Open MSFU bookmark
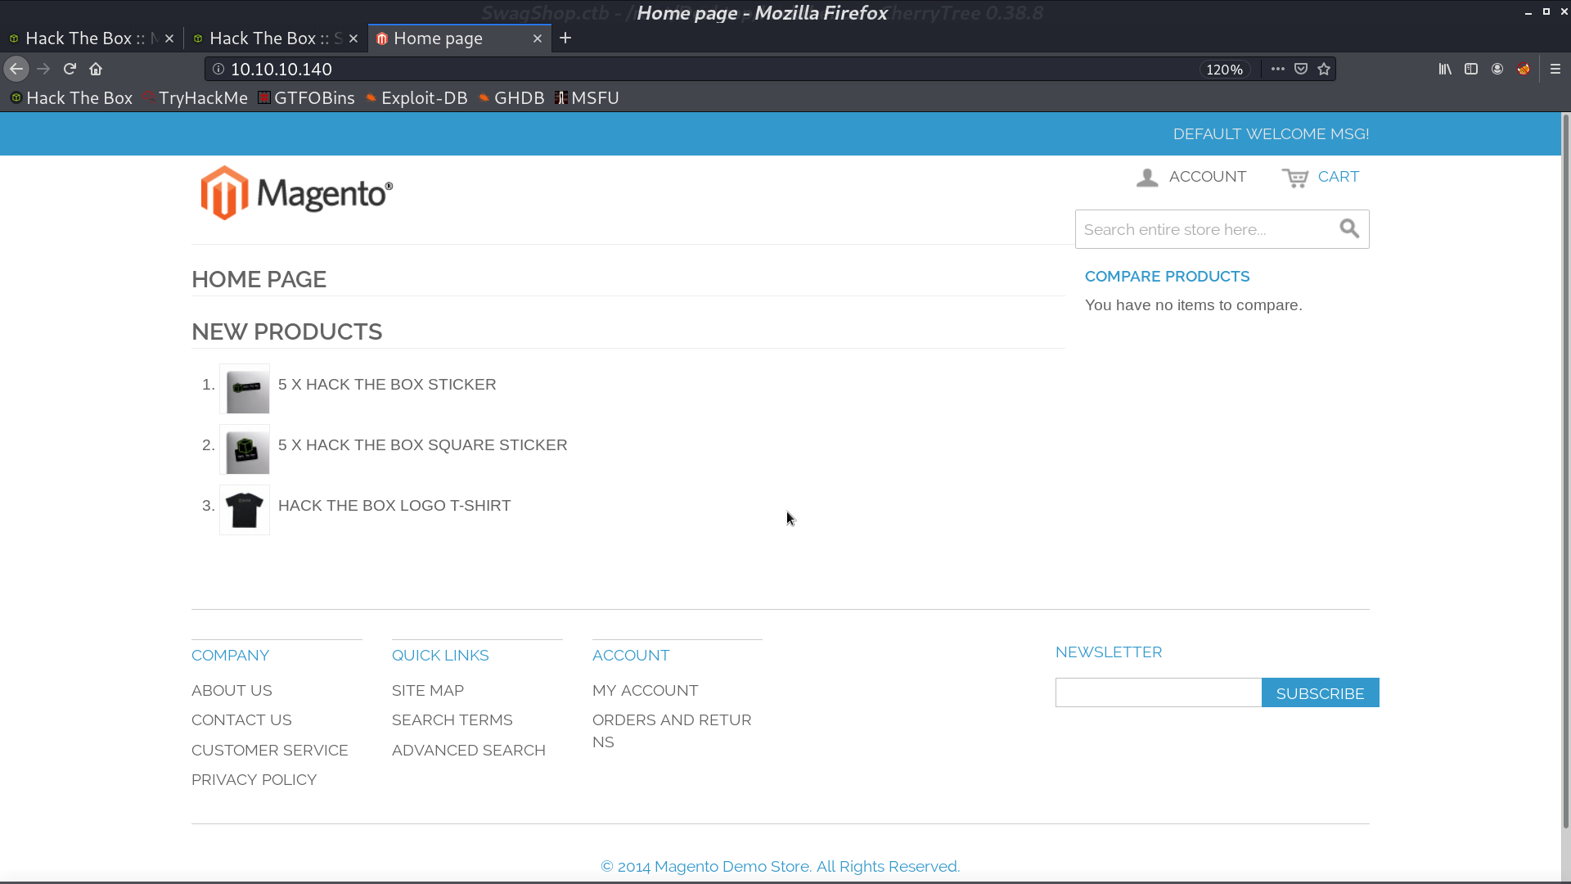This screenshot has height=884, width=1571. [587, 98]
